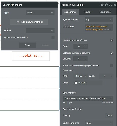Click the repeating group's top-right resize handle
This screenshot has height=126, width=117.
(x=59, y=66)
